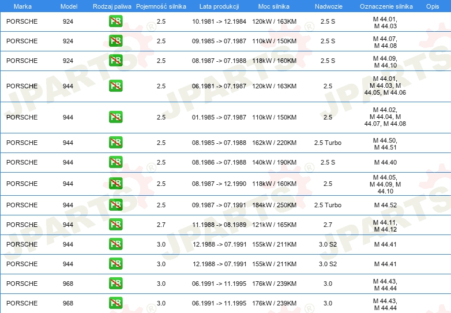Click the 2.7 engine capacity cell
Viewport: 451px width, 313px height.
pyautogui.click(x=161, y=225)
